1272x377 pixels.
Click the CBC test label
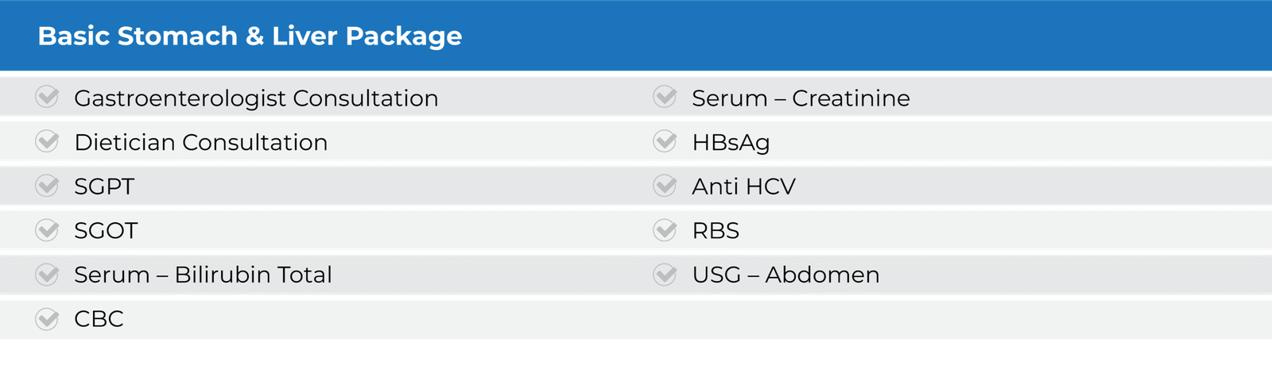click(99, 319)
